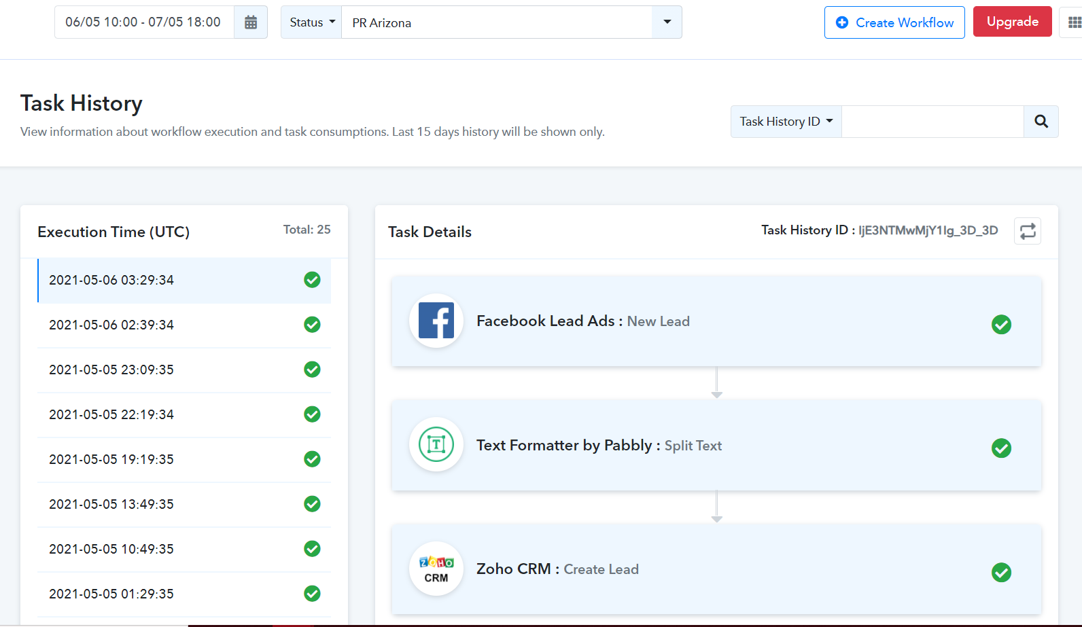Click the Task Details panel title
This screenshot has height=627, width=1082.
click(430, 232)
